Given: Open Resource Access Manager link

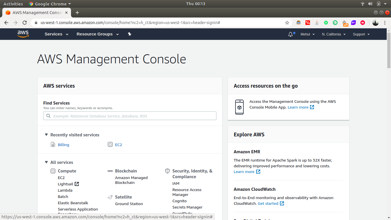Looking at the screenshot, I should pyautogui.click(x=187, y=192).
